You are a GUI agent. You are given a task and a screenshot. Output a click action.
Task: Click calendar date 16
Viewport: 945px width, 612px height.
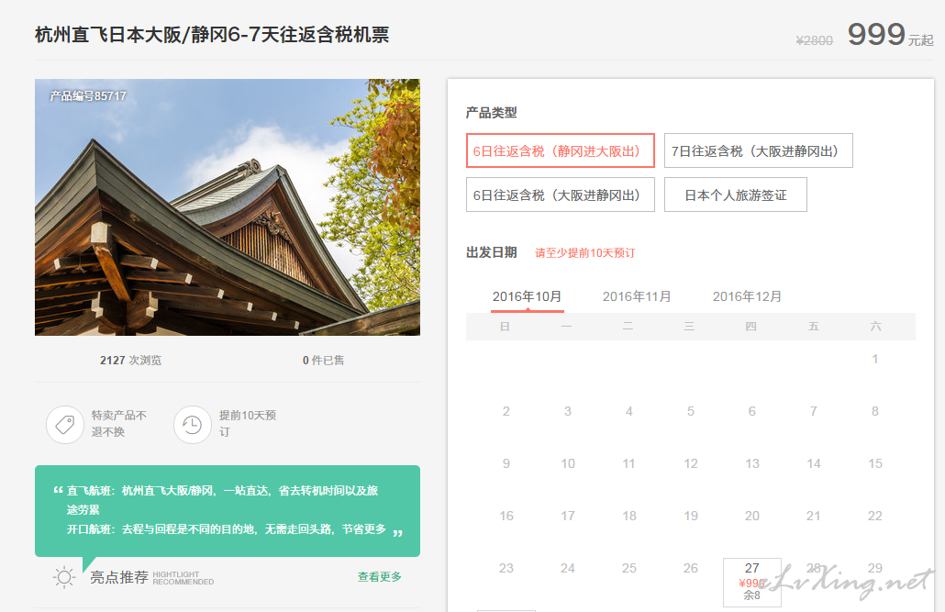coord(506,517)
